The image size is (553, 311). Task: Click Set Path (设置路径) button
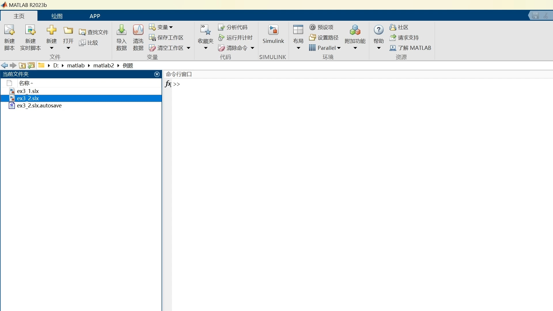324,38
